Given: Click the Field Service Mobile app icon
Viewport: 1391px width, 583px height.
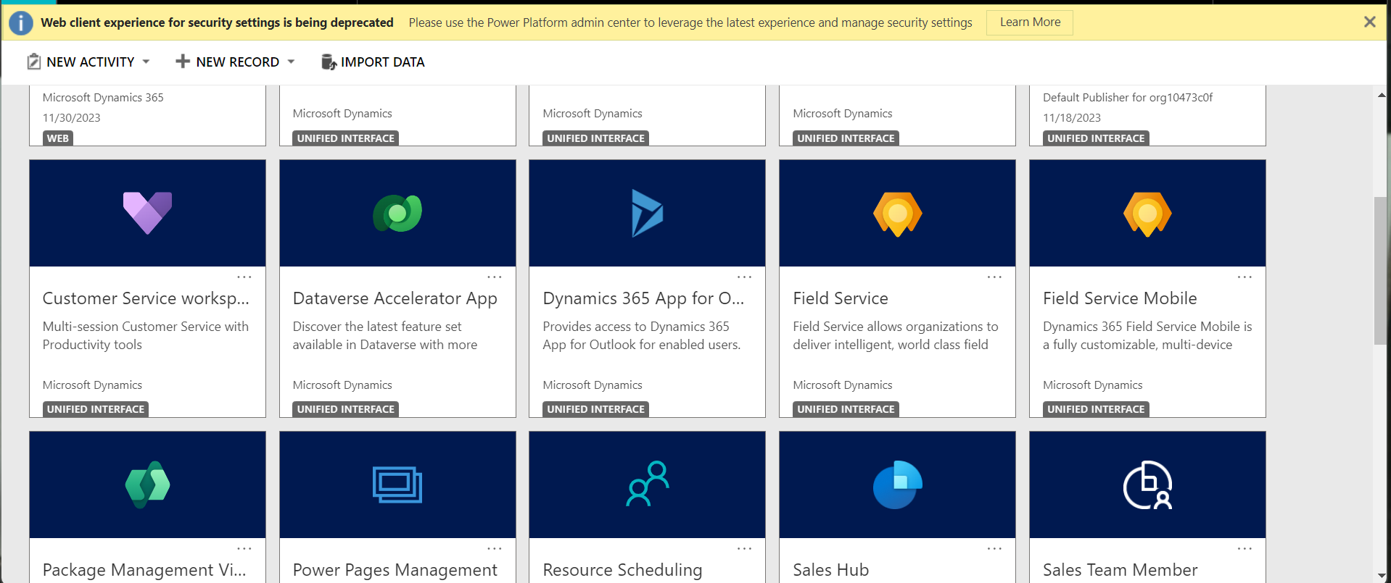Looking at the screenshot, I should [1147, 214].
